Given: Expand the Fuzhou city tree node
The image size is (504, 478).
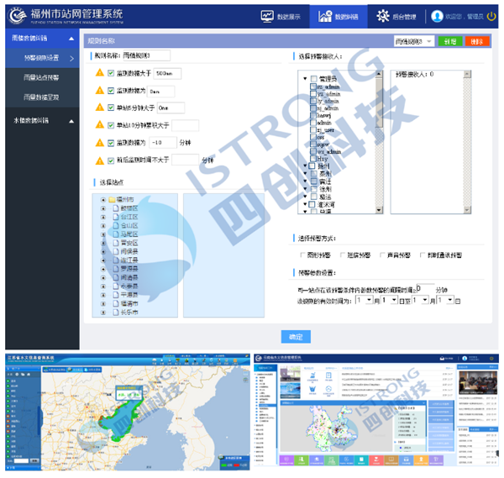Looking at the screenshot, I should click(103, 200).
